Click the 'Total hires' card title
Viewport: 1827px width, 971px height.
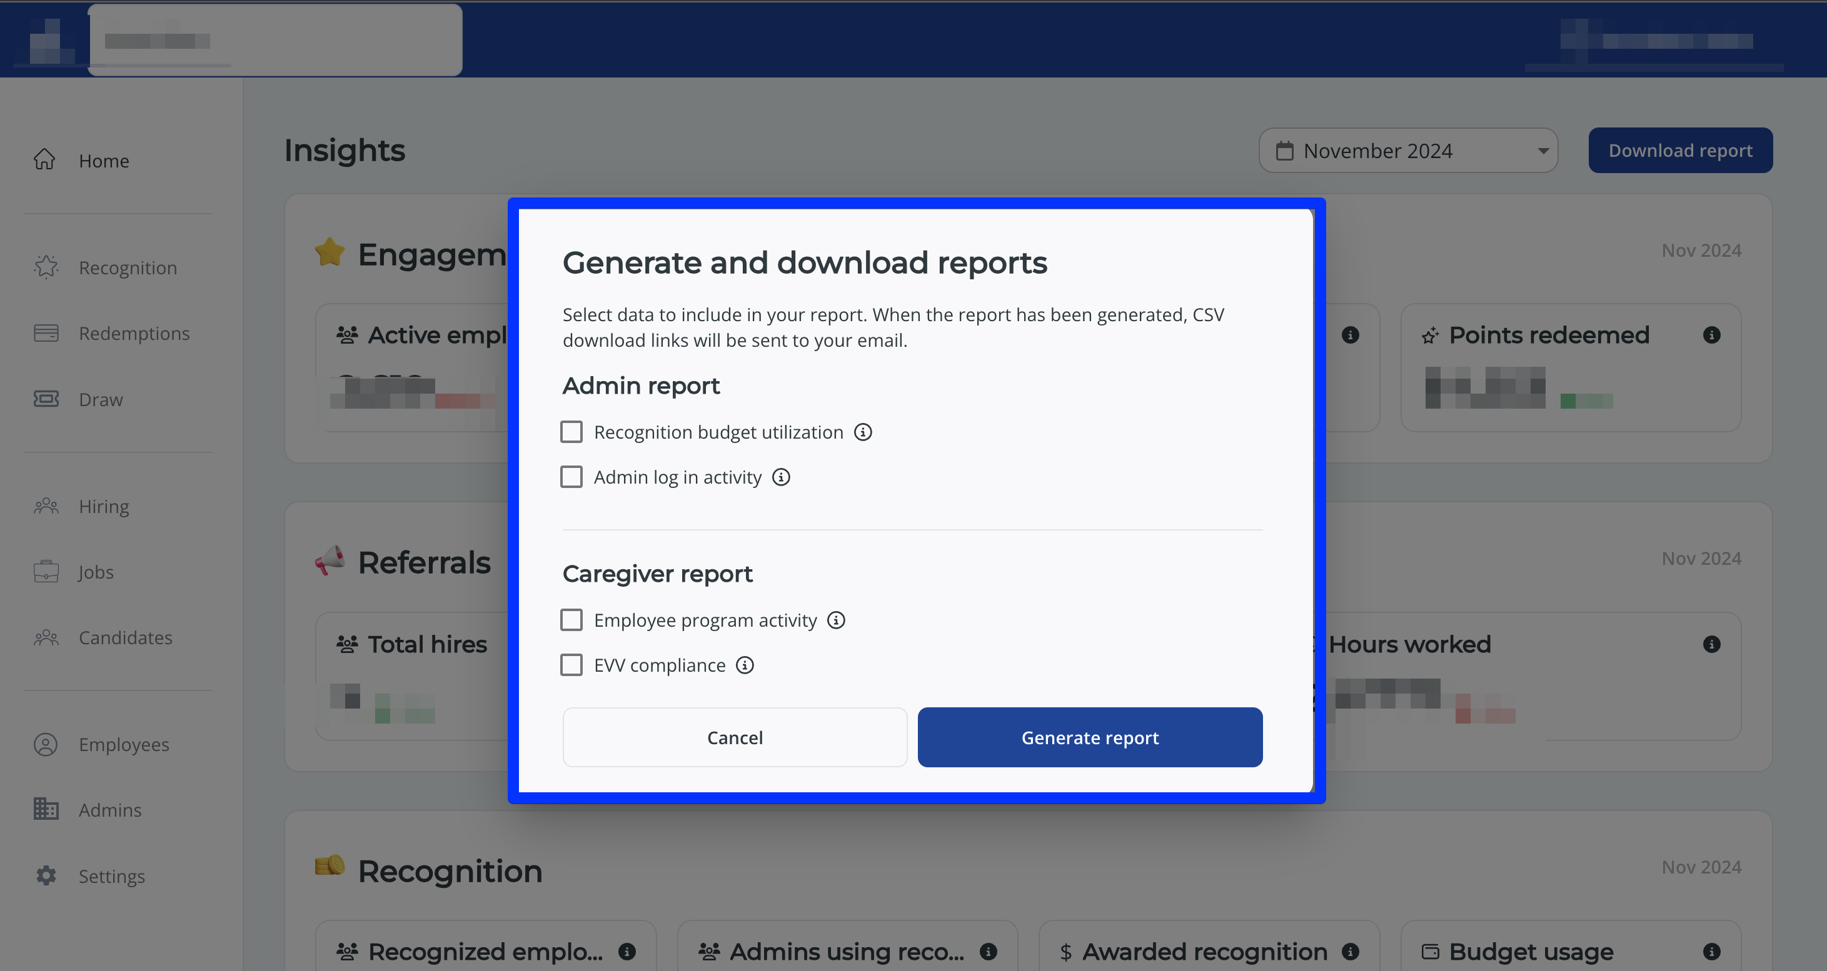pos(428,644)
